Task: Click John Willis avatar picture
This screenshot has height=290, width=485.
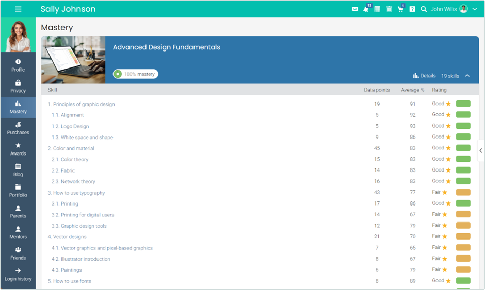Action: click(463, 9)
